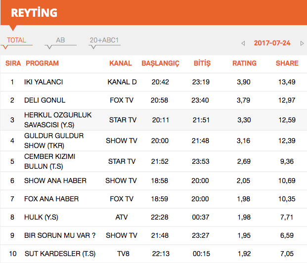Select the SHOW ANA HABER row
Screen dimensions: 307x263
click(55, 181)
